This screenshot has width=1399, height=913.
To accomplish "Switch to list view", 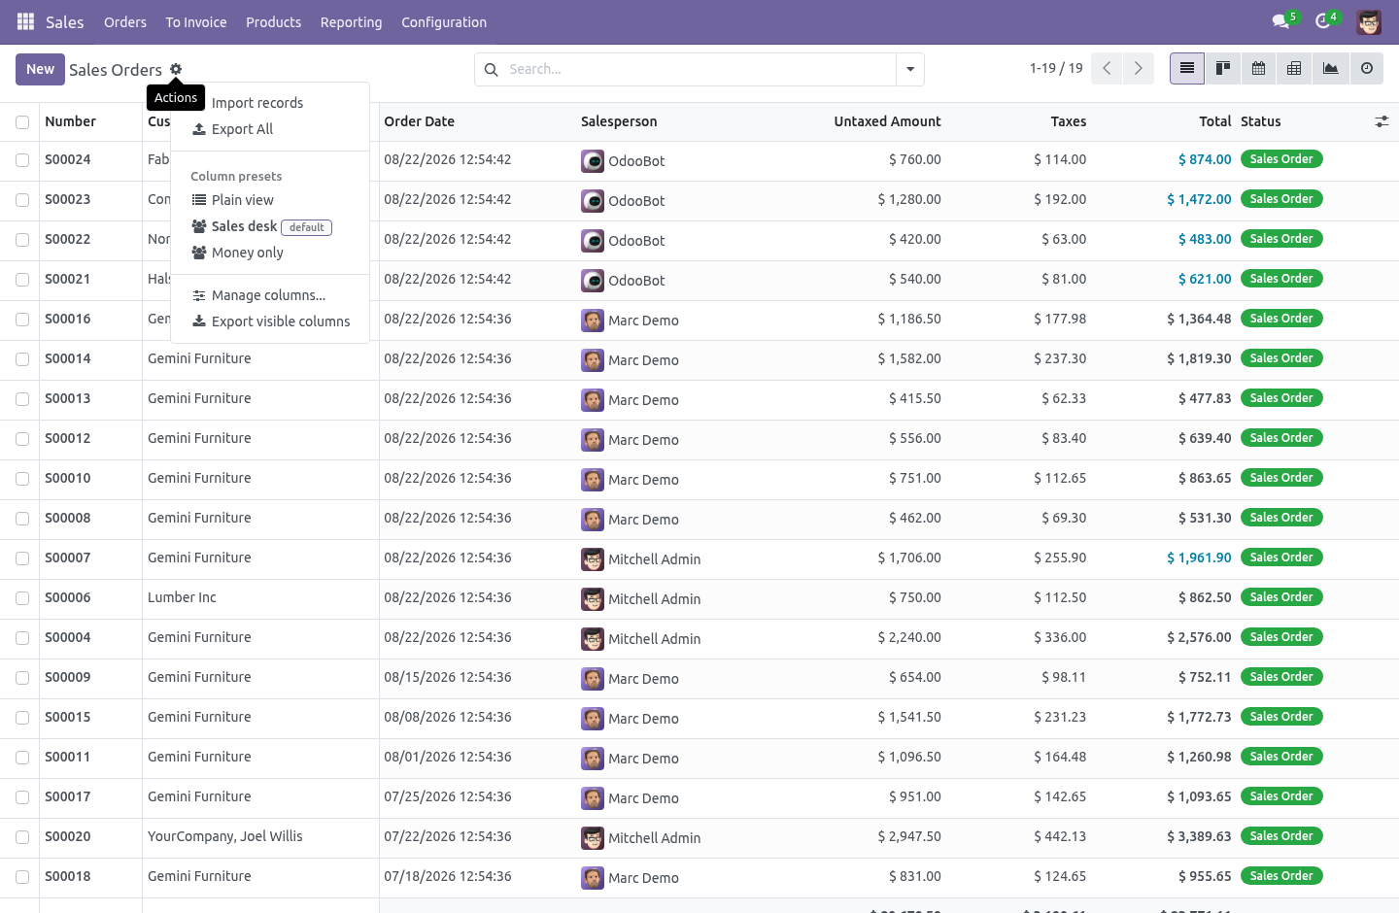I will [x=1187, y=68].
